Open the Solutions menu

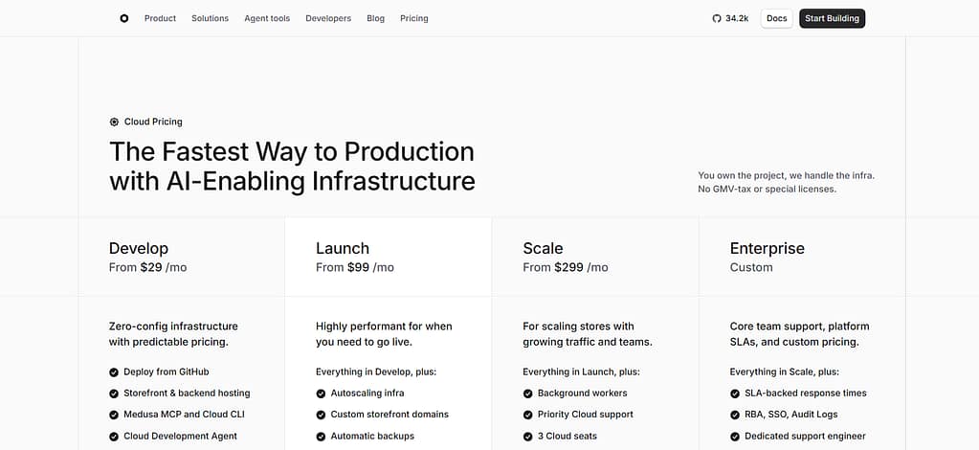point(210,19)
